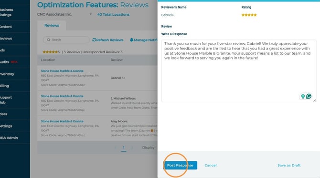Select the Gabriel F. review cell
Viewport: 320px width, 178px height.
coord(117,78)
